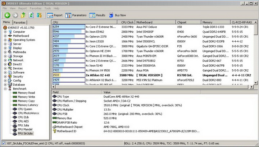This screenshot has height=147, width=259.
Task: Switch to the Favorites tab
Action: 19,22
